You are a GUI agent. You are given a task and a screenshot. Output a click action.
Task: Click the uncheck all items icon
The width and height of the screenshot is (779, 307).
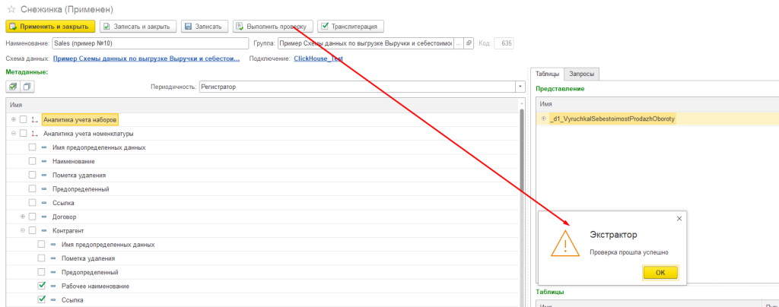27,87
